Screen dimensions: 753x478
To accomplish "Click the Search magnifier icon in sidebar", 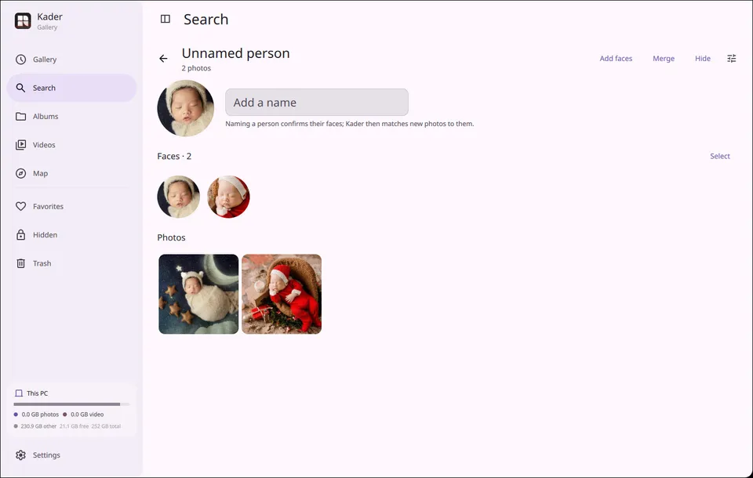I will click(20, 88).
